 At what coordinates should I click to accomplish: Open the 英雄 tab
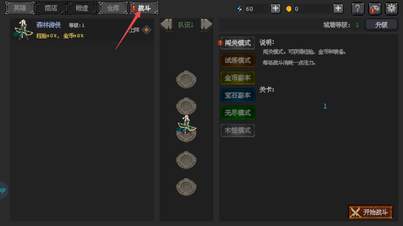pyautogui.click(x=20, y=8)
